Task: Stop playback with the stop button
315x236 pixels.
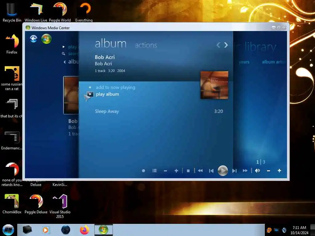Action: pos(188,171)
